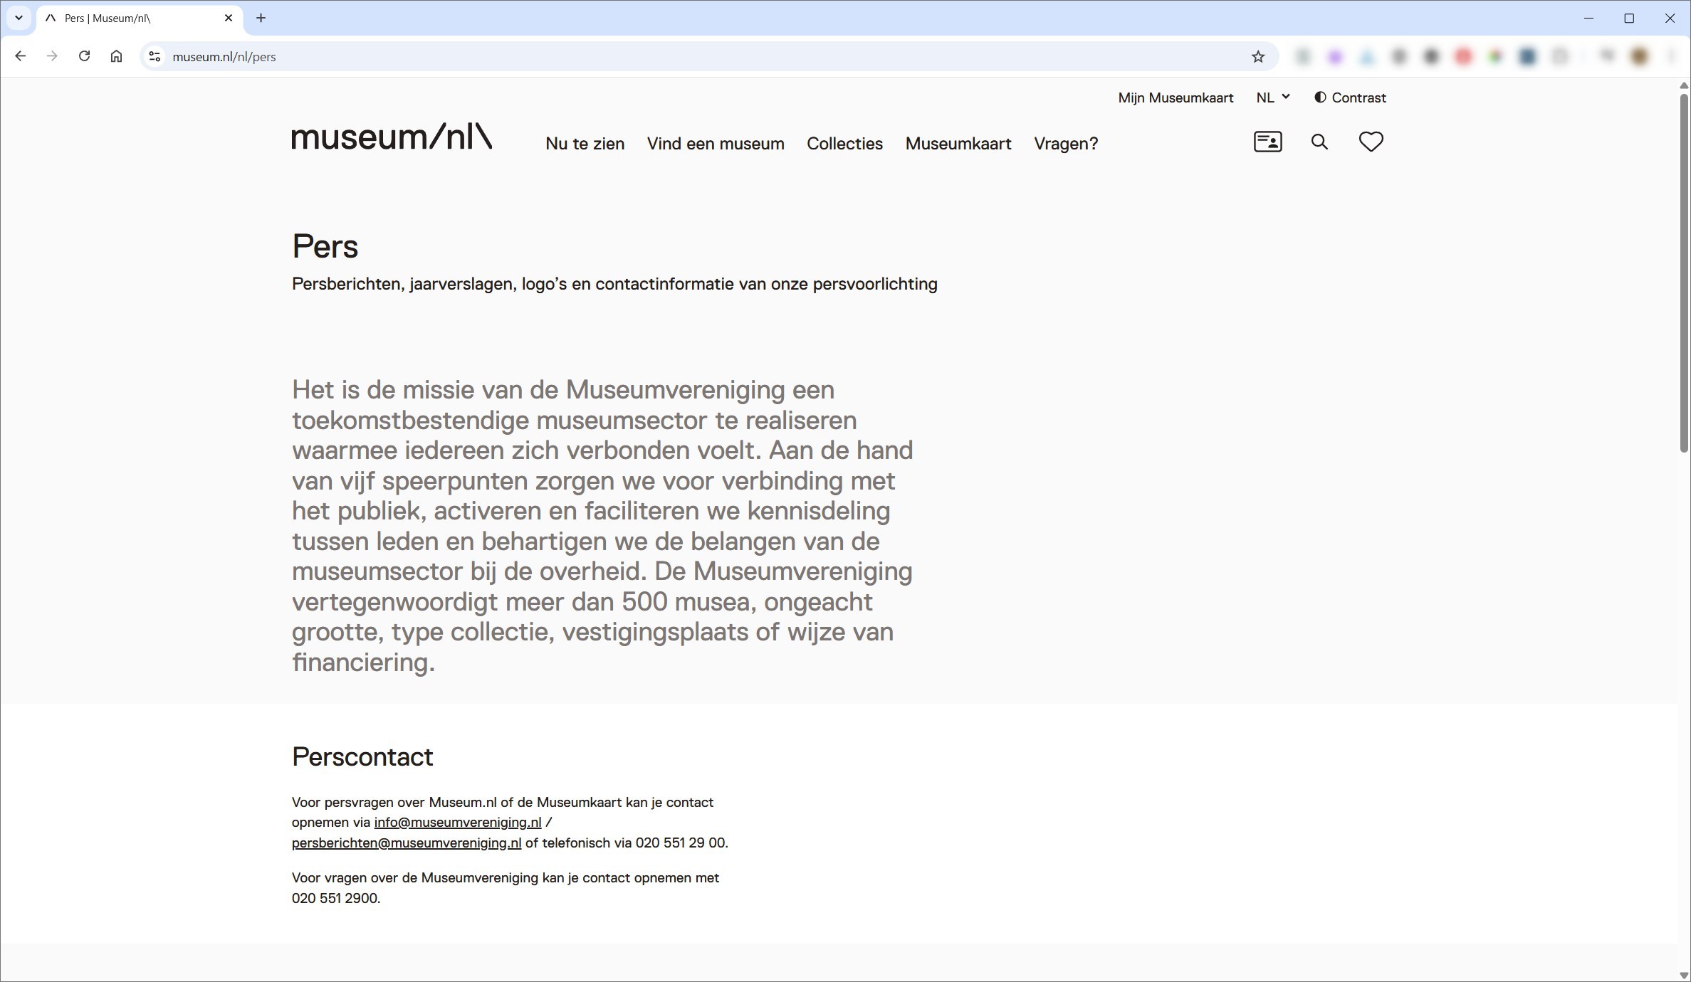Open site search magnifier icon
Viewport: 1691px width, 982px height.
click(x=1319, y=142)
